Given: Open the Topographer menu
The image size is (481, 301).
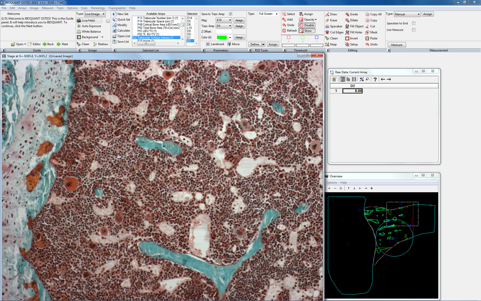Looking at the screenshot, I should (x=117, y=8).
